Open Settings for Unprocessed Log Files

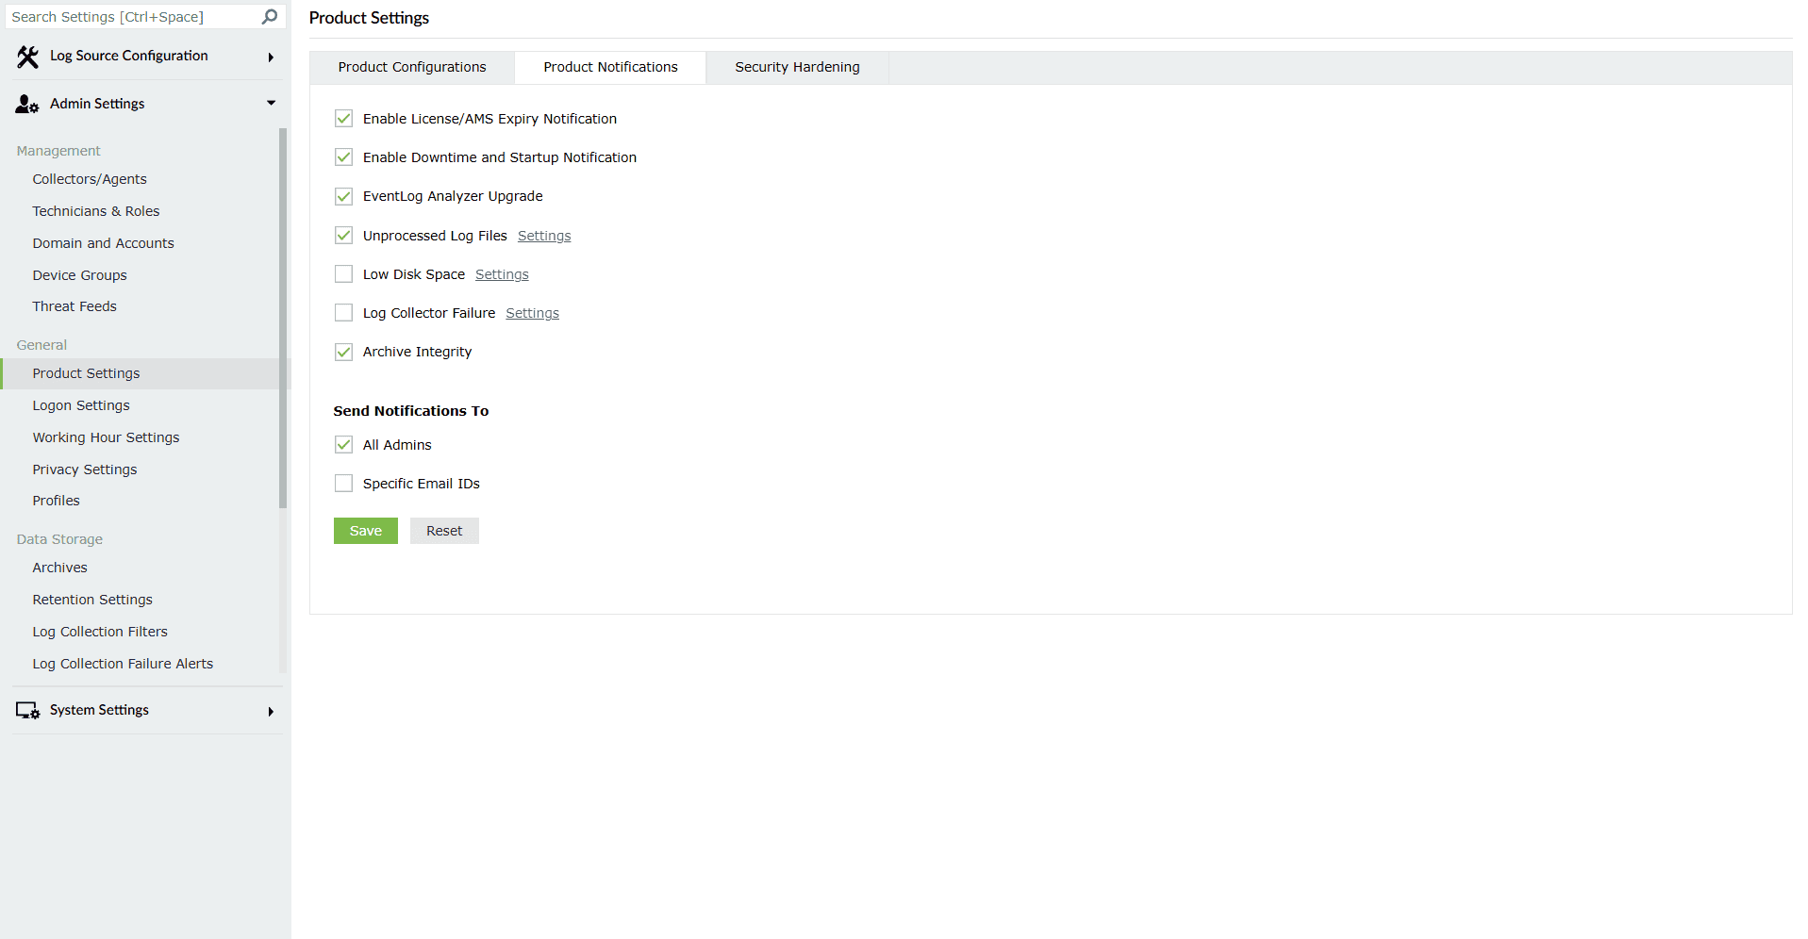[x=543, y=235]
